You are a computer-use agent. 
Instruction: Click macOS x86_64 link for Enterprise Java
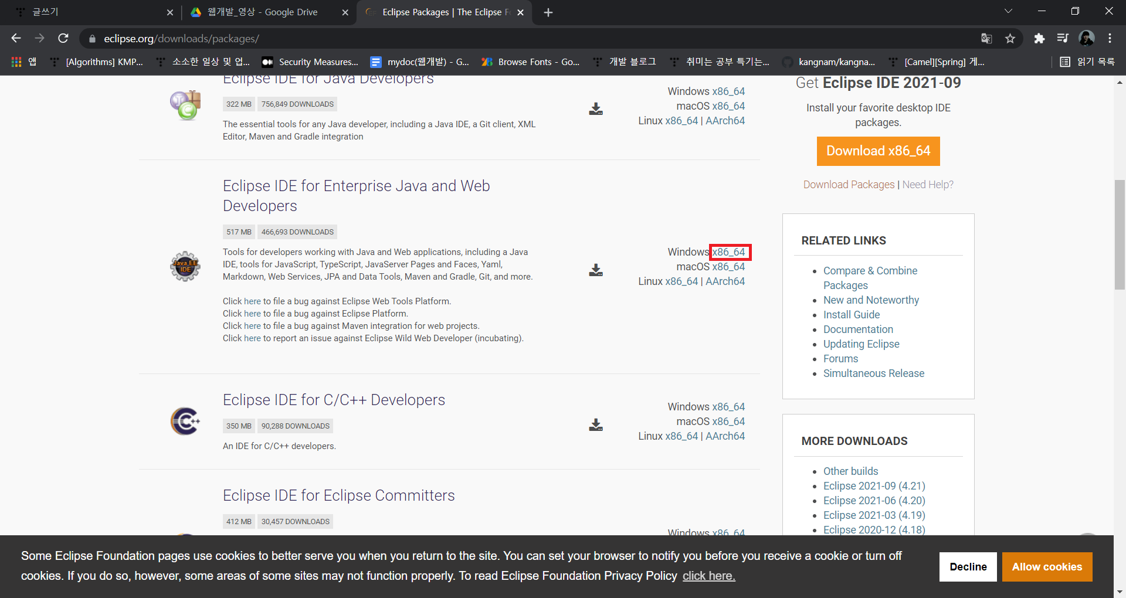(x=728, y=267)
